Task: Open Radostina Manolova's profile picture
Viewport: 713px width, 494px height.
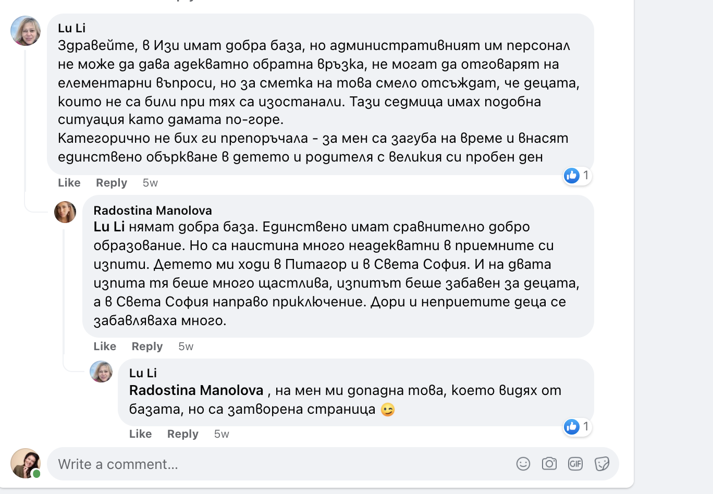Action: 65,212
